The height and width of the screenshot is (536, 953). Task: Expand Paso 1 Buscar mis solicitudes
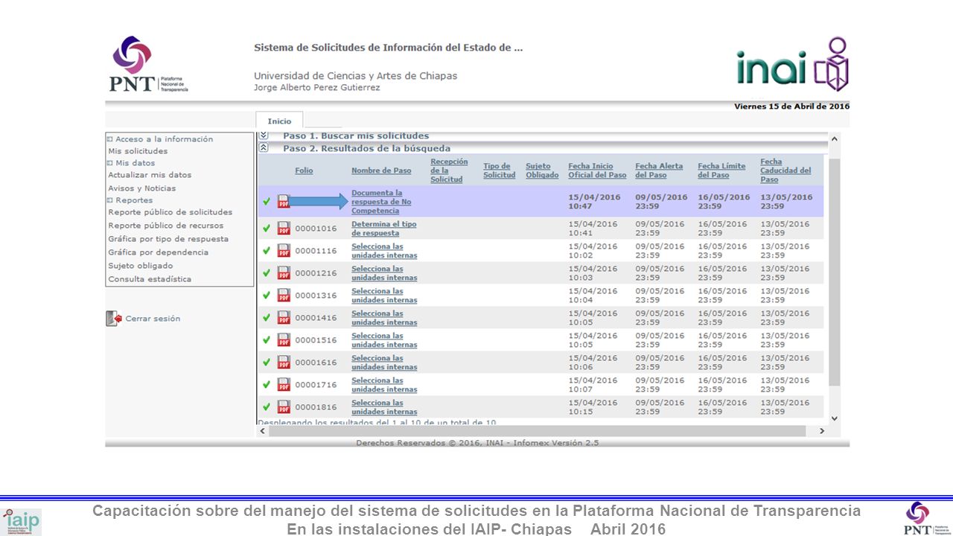263,136
